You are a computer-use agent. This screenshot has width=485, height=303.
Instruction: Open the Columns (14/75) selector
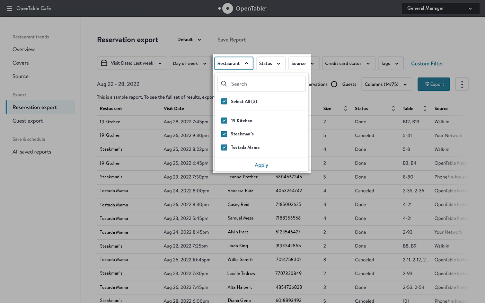point(387,84)
